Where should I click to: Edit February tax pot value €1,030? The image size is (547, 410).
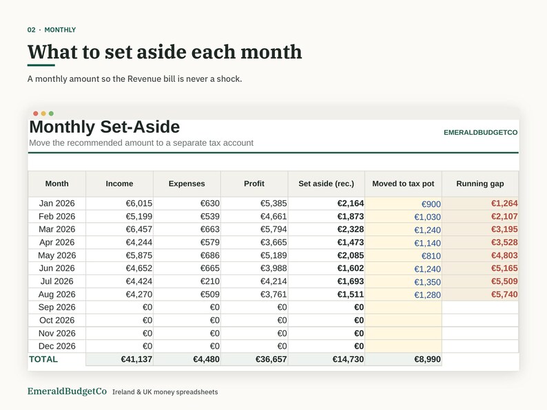(403, 216)
